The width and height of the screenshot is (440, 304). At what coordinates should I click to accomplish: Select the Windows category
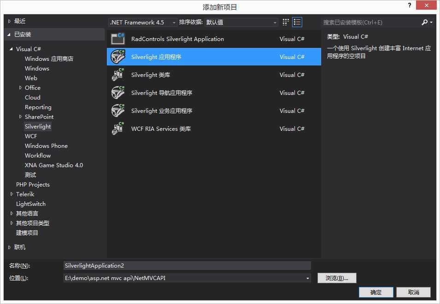[37, 69]
